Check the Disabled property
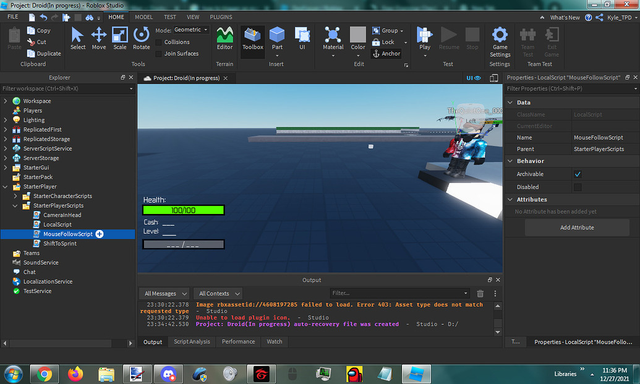 point(578,187)
